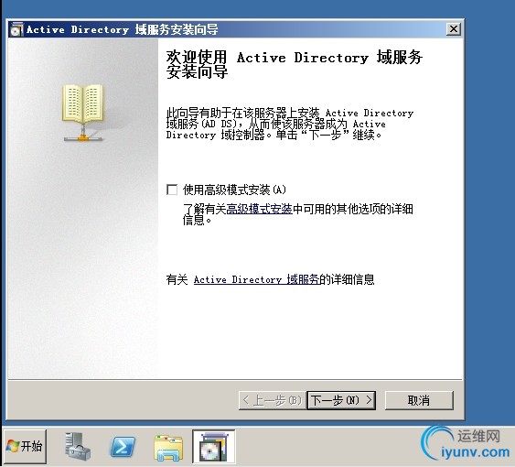Screen dimensions: 515x467
Task: Open Windows PowerShell from the taskbar
Action: [x=123, y=447]
